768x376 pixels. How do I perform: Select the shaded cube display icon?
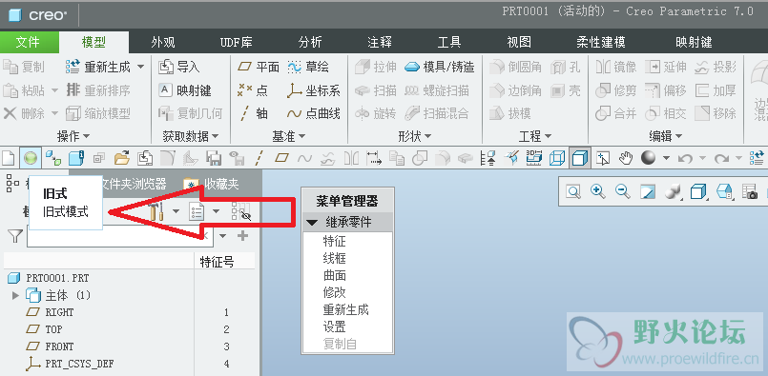point(579,158)
